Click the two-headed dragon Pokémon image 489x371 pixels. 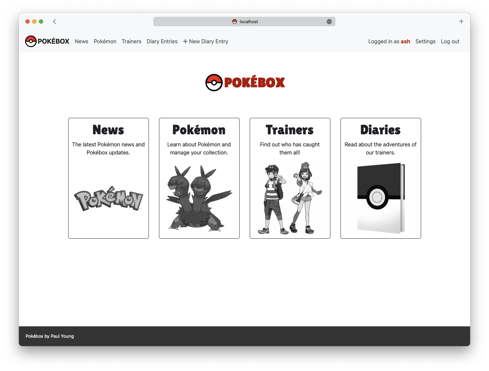pyautogui.click(x=199, y=198)
